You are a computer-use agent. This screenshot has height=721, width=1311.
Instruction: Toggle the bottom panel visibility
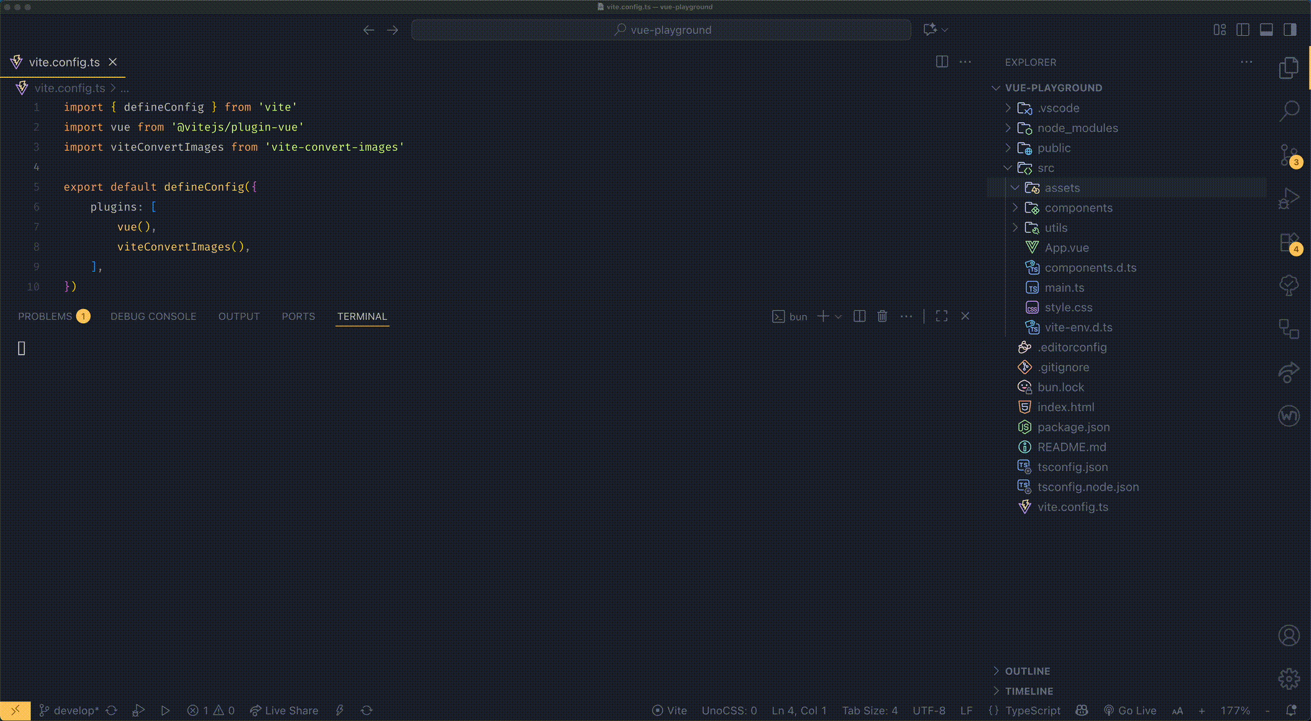[x=1266, y=29]
